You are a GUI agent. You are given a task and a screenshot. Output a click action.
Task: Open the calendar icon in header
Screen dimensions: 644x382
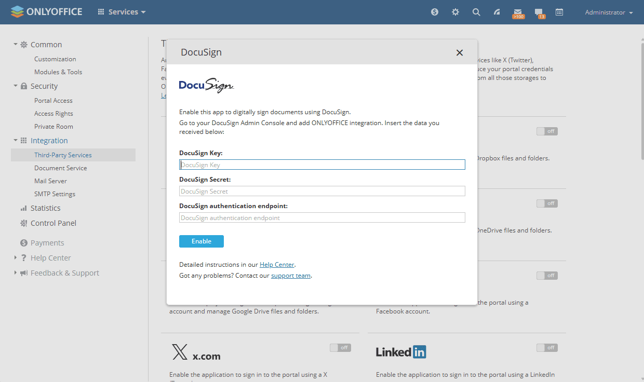[x=559, y=12]
